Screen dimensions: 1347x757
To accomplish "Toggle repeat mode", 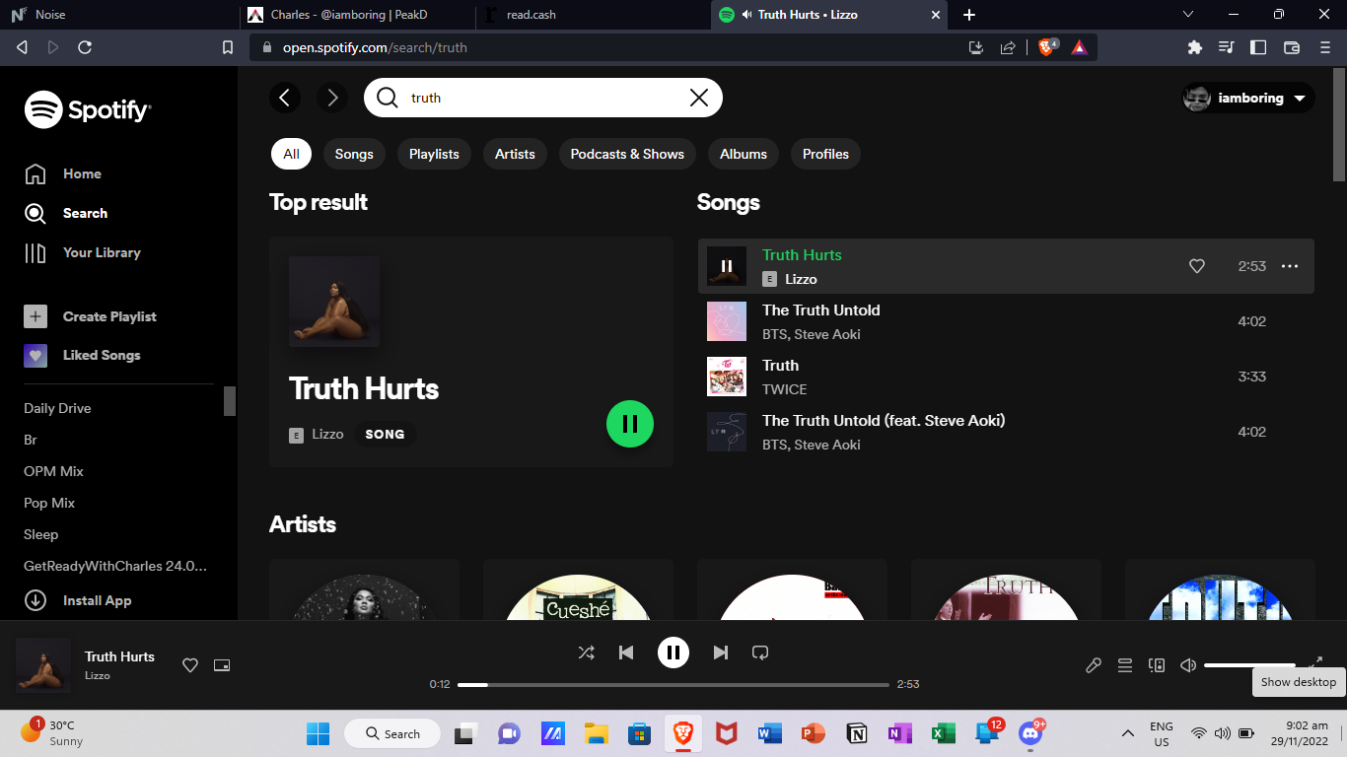I will [760, 653].
